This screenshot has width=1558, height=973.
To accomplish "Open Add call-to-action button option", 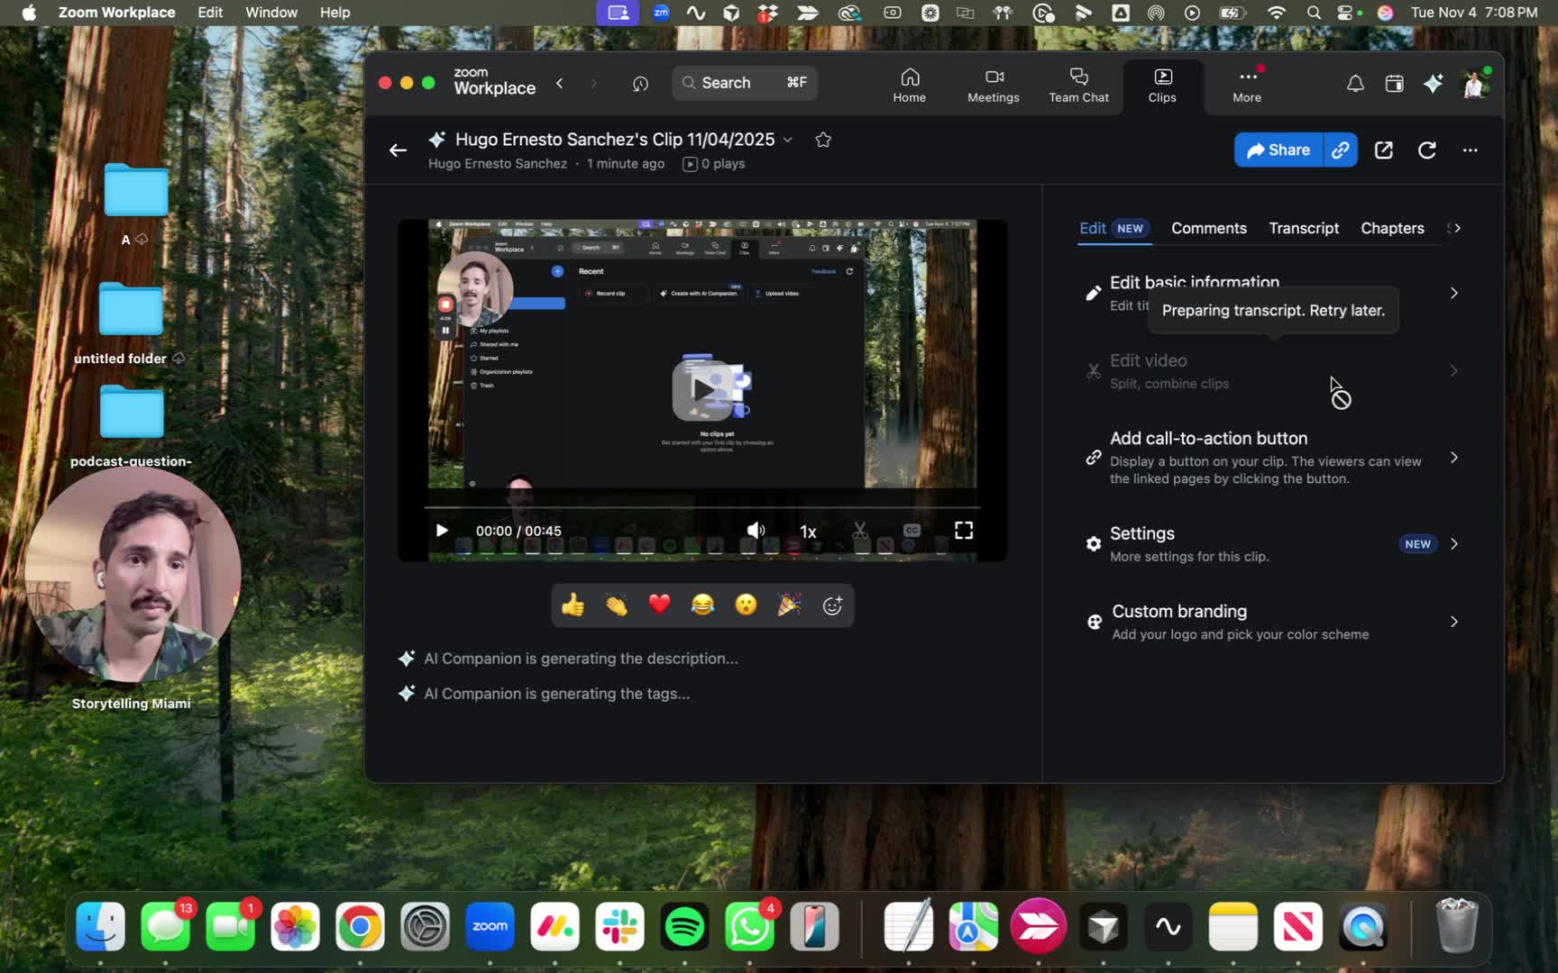I will pos(1271,458).
